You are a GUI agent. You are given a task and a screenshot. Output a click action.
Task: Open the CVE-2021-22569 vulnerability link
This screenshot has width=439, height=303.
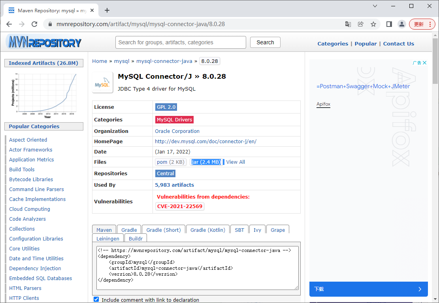[180, 206]
